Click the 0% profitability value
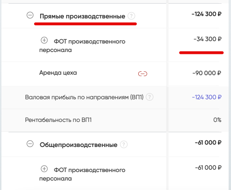 (217, 120)
